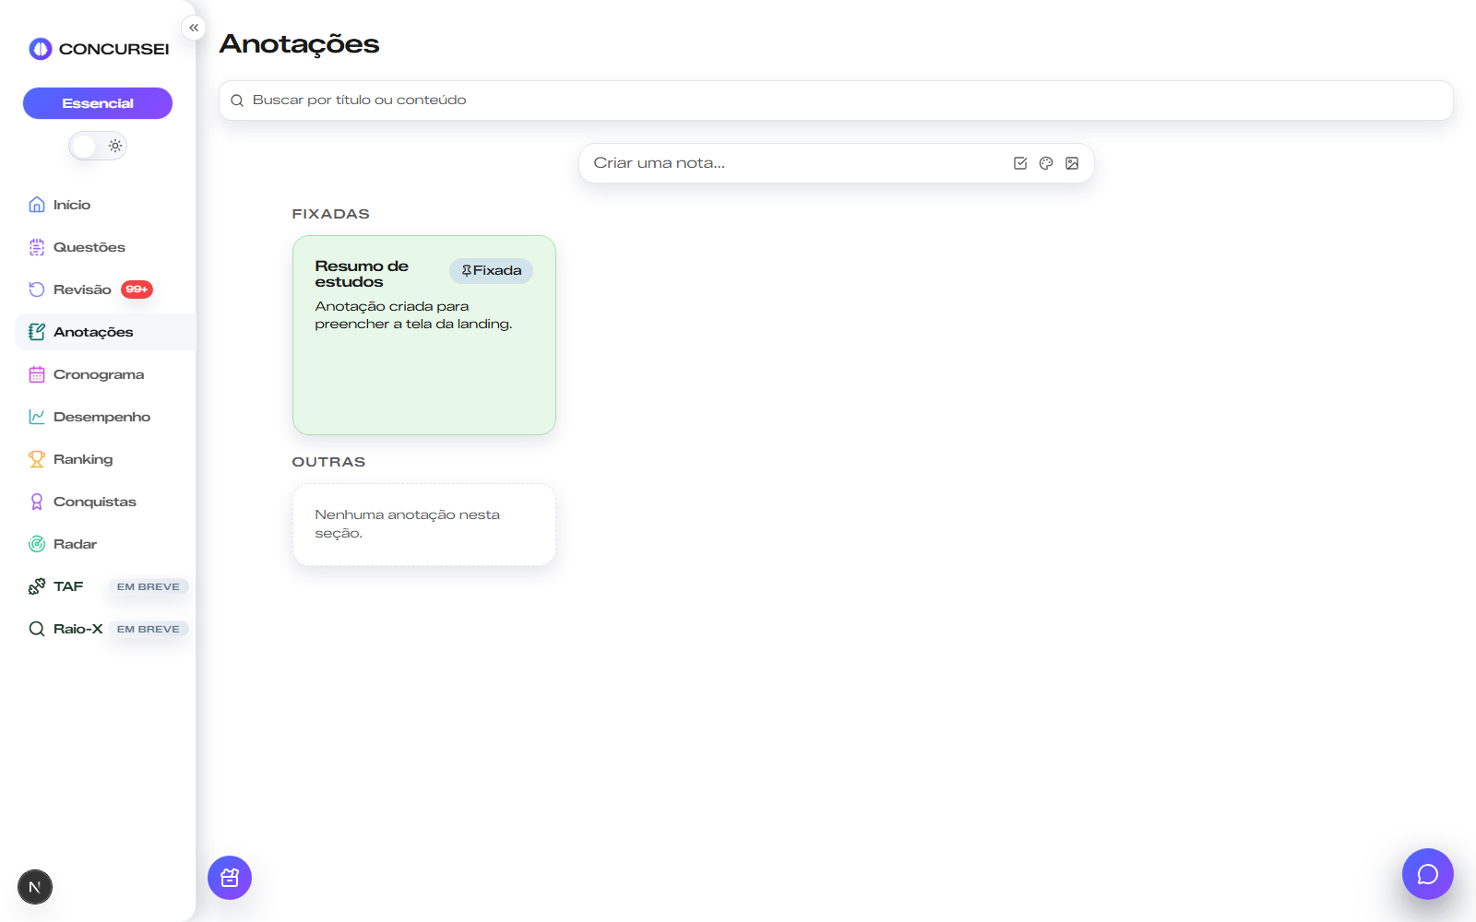Open the Conquistas achievements page
This screenshot has width=1476, height=922.
tap(94, 502)
